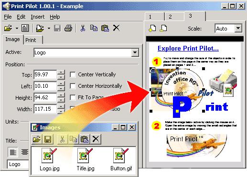Click the Paste clipboard icon in main toolbar
This screenshot has width=247, height=177.
[x=105, y=28]
